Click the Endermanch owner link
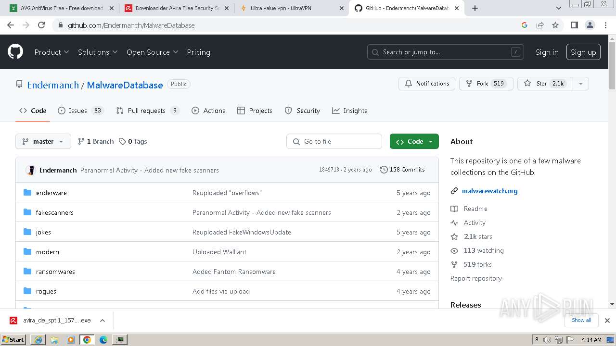The height and width of the screenshot is (346, 616). point(53,85)
